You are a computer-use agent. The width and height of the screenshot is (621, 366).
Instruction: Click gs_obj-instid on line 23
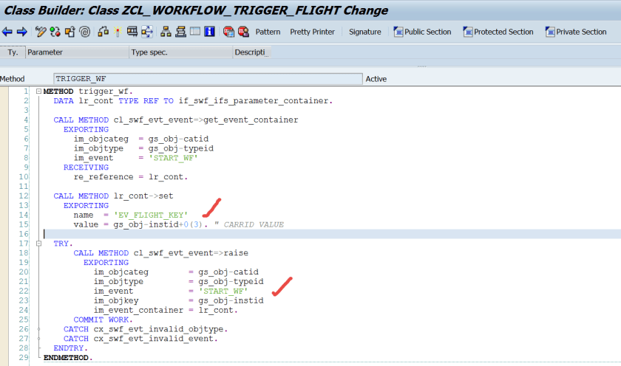pos(231,301)
